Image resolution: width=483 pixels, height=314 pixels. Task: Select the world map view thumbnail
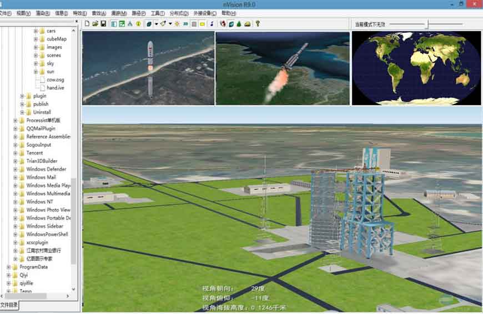click(416, 68)
